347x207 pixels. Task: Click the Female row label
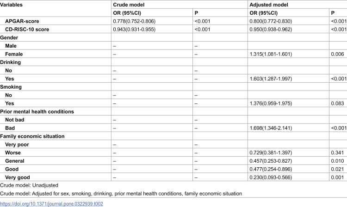[14, 54]
